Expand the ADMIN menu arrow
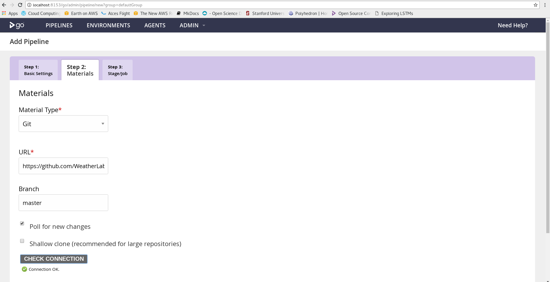The width and height of the screenshot is (550, 282). click(204, 25)
